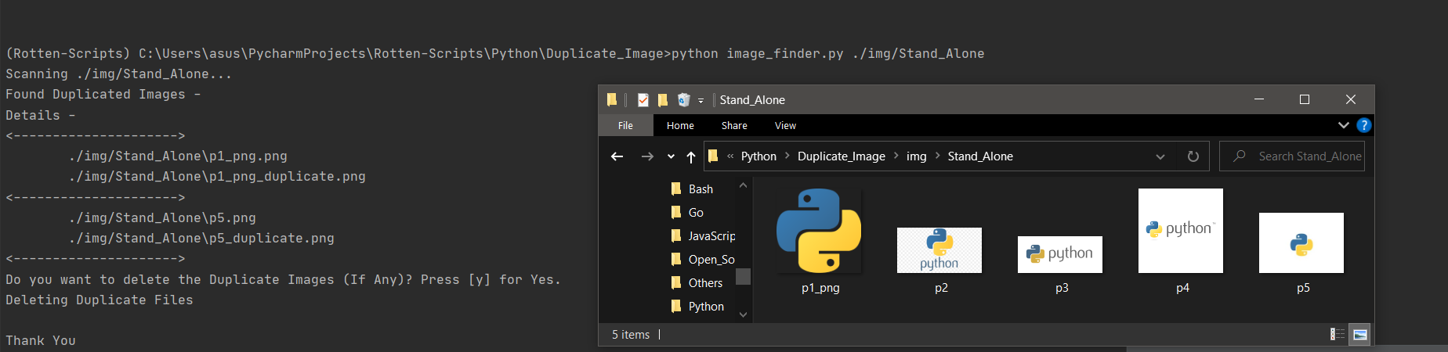This screenshot has height=352, width=1448.
Task: Click the forward navigation arrow
Action: point(647,156)
